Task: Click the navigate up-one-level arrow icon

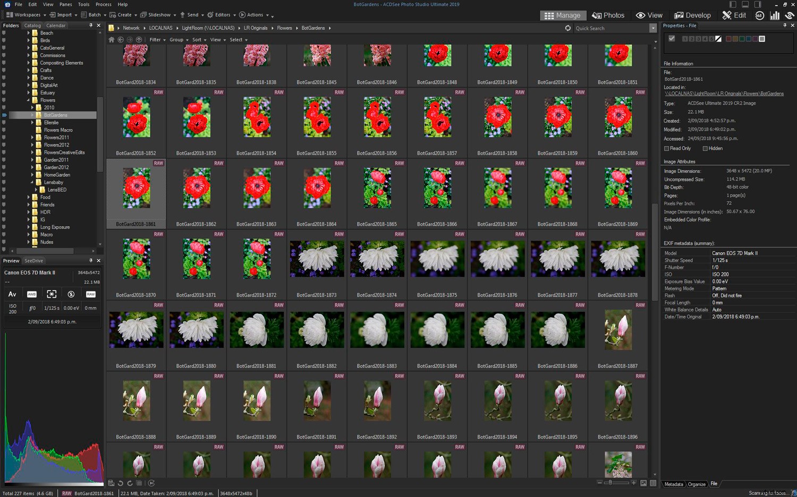Action: click(x=139, y=39)
